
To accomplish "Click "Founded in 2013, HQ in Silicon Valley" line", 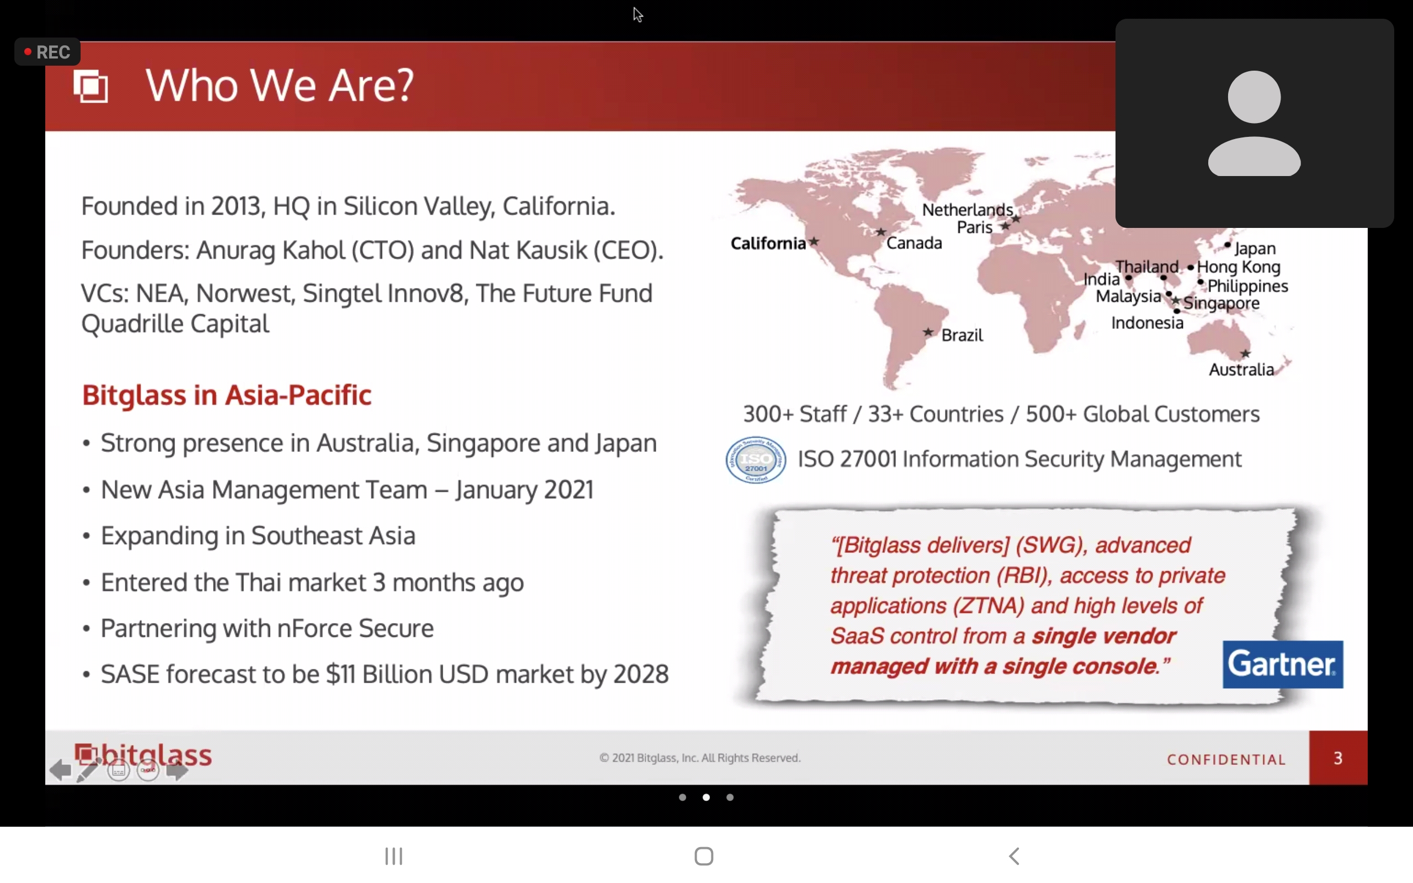I will coord(349,206).
